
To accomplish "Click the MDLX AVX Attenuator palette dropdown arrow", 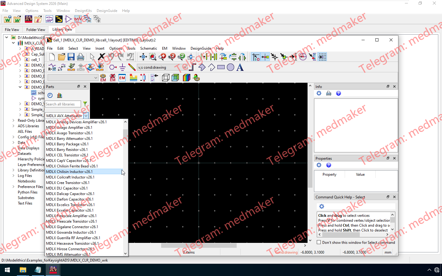I will coord(86,116).
